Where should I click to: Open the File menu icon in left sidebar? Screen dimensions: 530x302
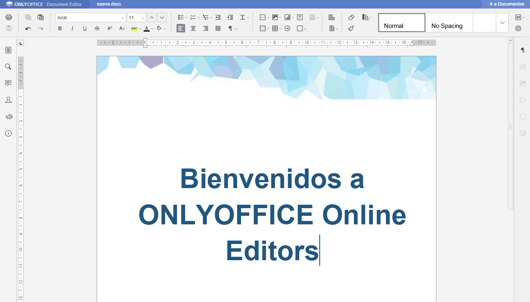(8, 50)
